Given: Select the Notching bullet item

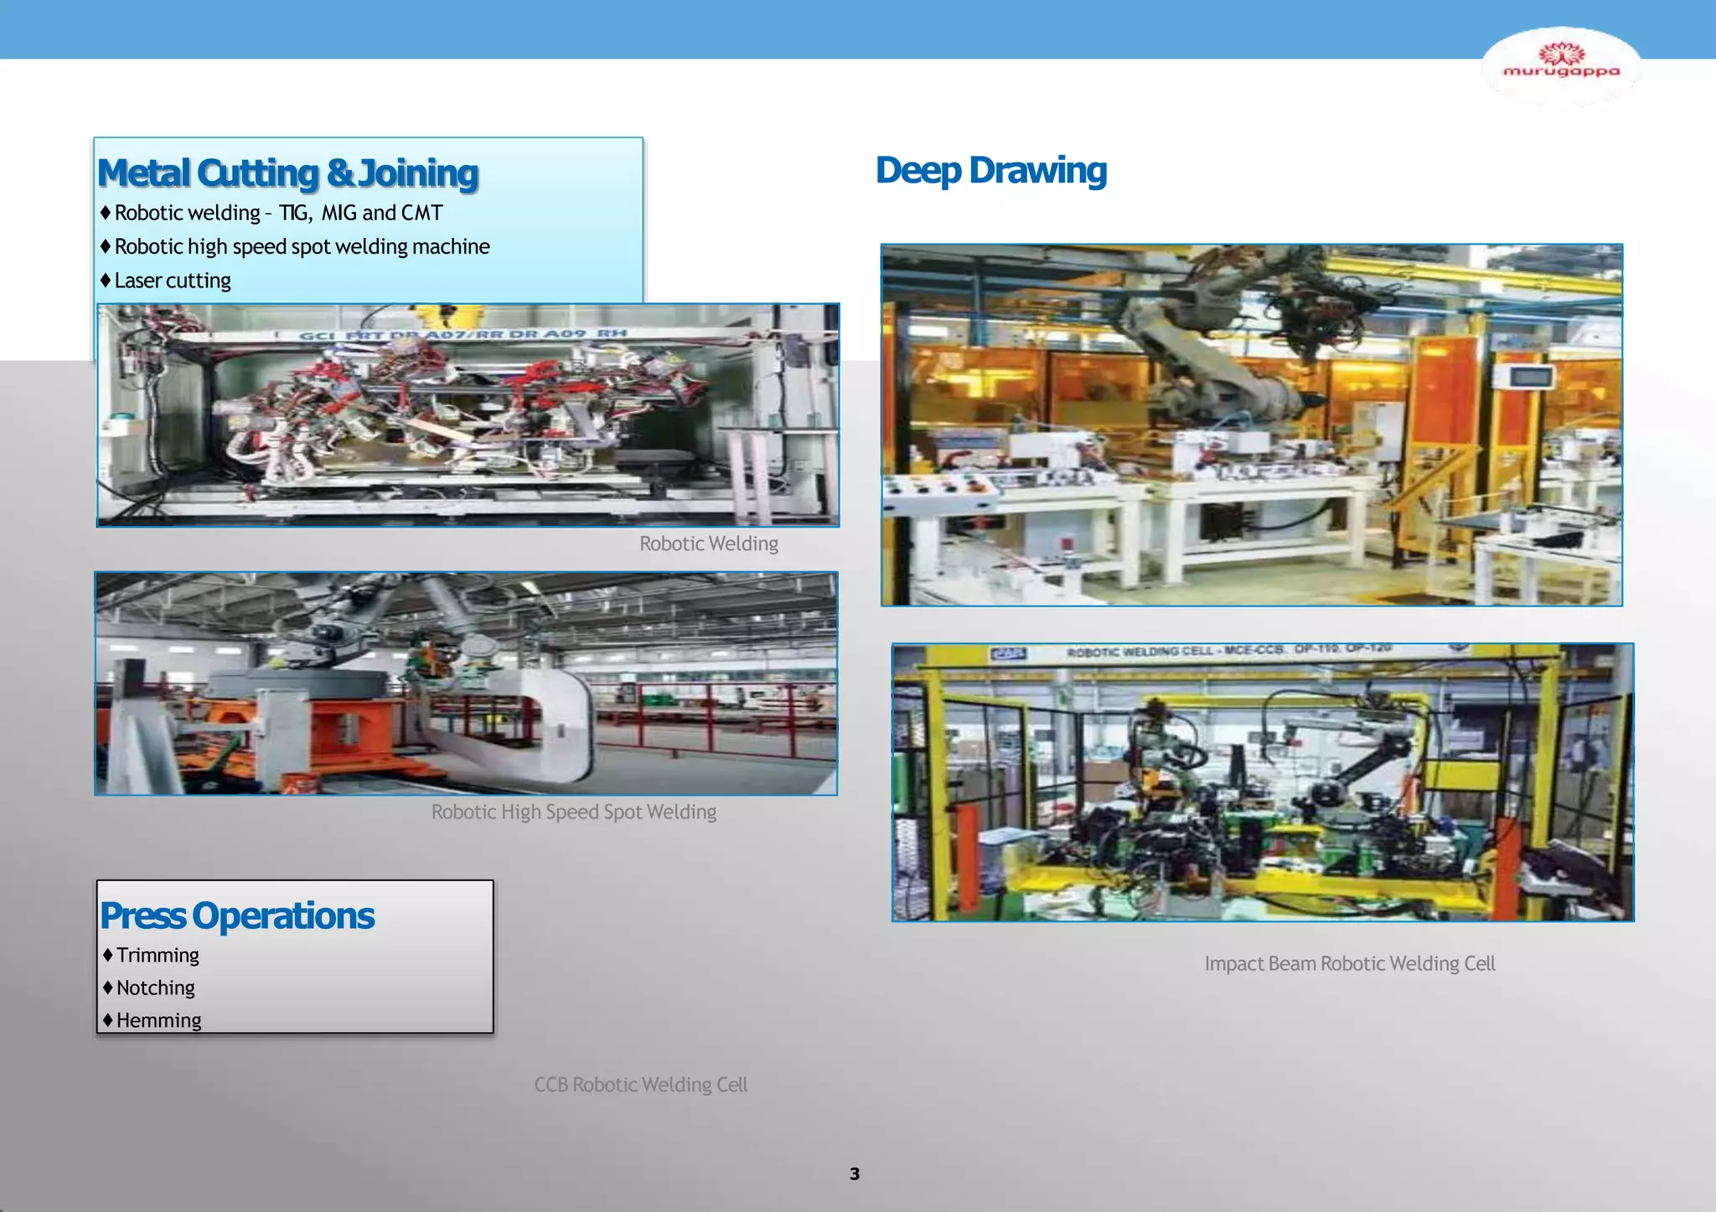Looking at the screenshot, I should pyautogui.click(x=155, y=988).
